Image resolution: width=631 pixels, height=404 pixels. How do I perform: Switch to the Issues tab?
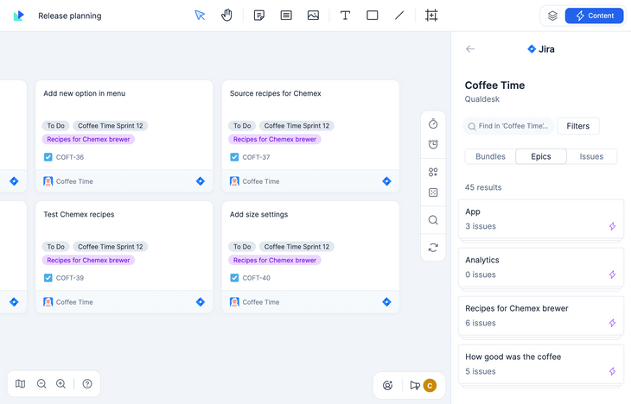click(x=591, y=156)
